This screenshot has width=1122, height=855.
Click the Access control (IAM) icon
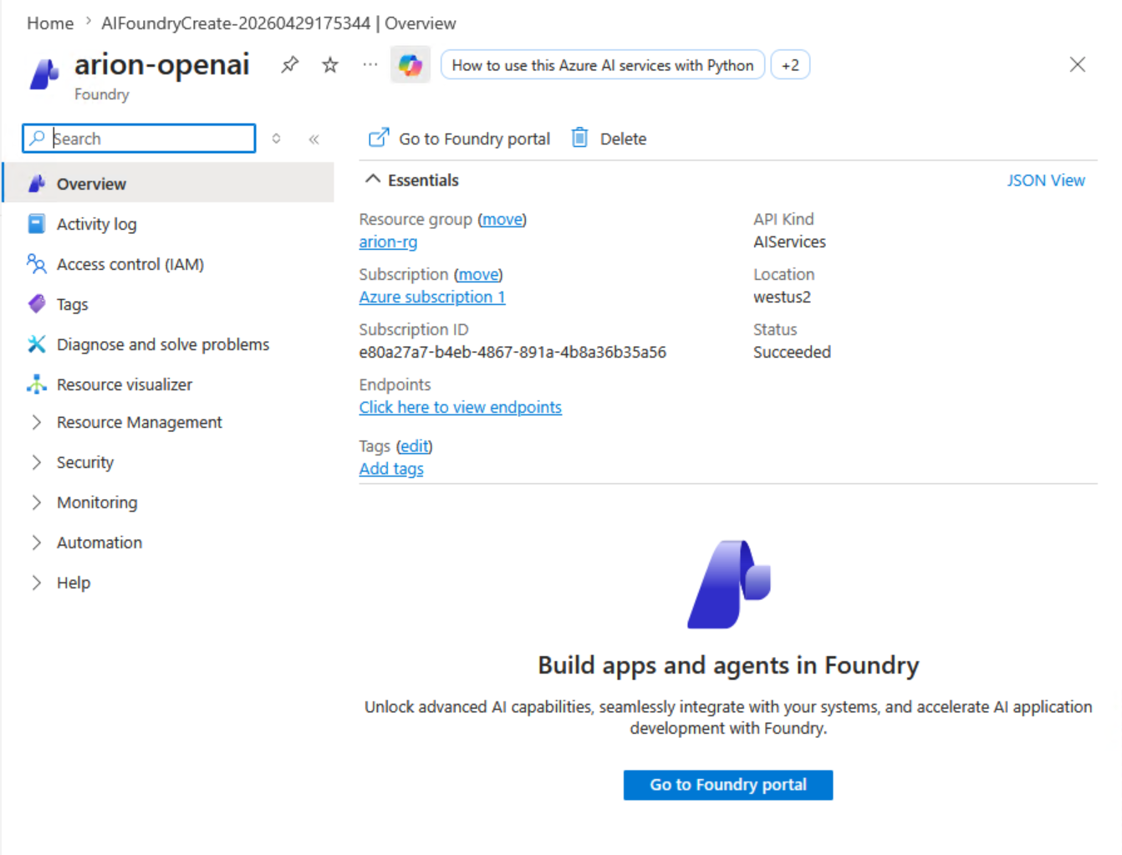click(x=36, y=264)
